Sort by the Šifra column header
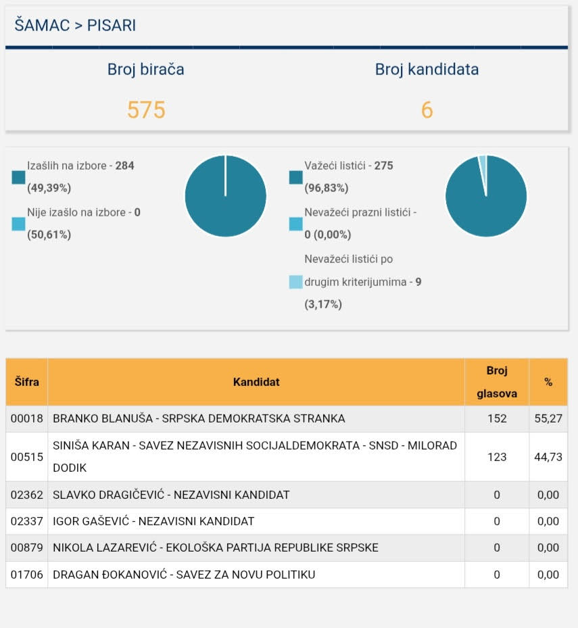Screen dimensions: 578x628 click(x=27, y=382)
